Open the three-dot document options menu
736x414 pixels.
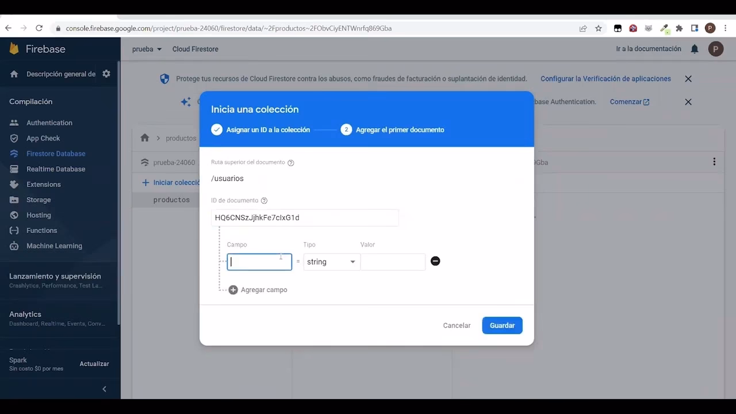714,162
